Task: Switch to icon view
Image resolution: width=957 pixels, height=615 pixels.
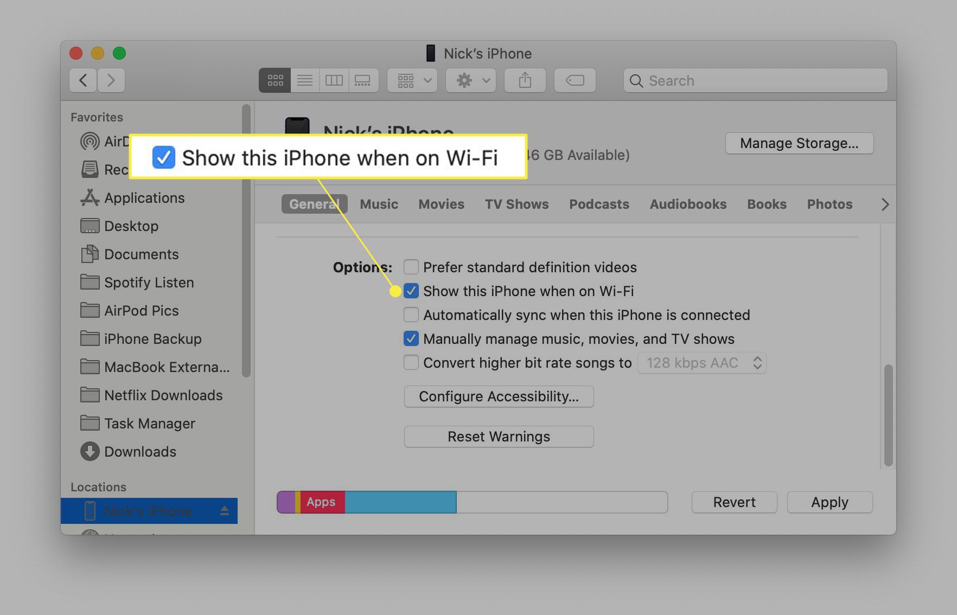Action: 275,80
